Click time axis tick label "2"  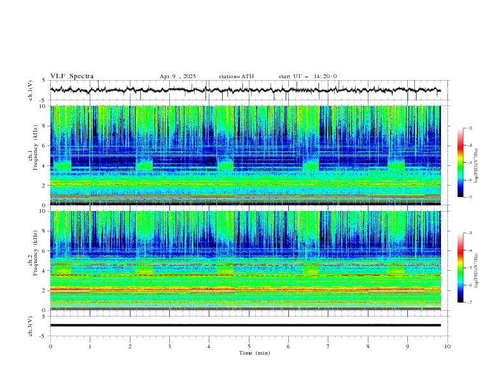130,346
